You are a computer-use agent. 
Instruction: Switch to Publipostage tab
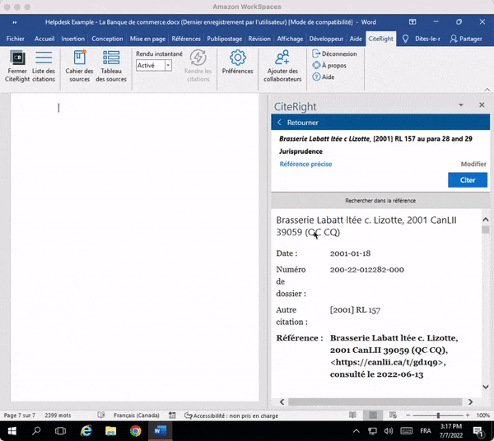tap(224, 39)
